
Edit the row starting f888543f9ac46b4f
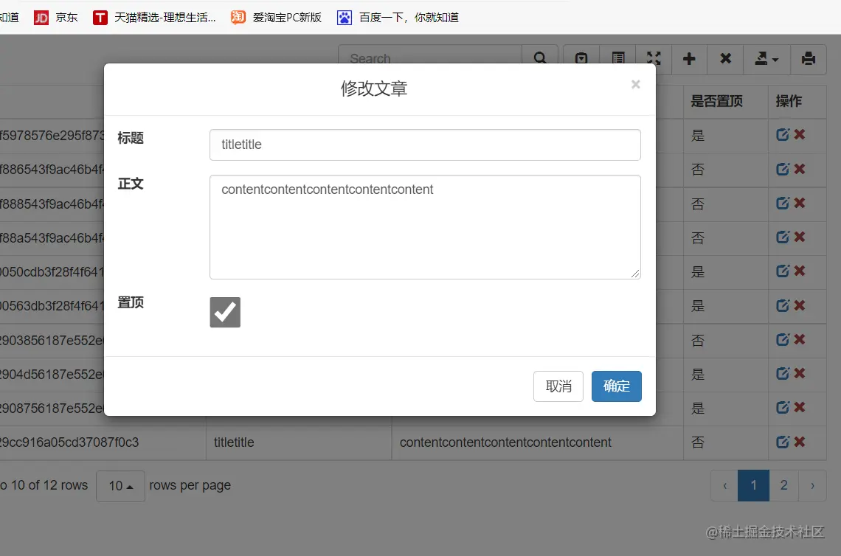coord(783,203)
